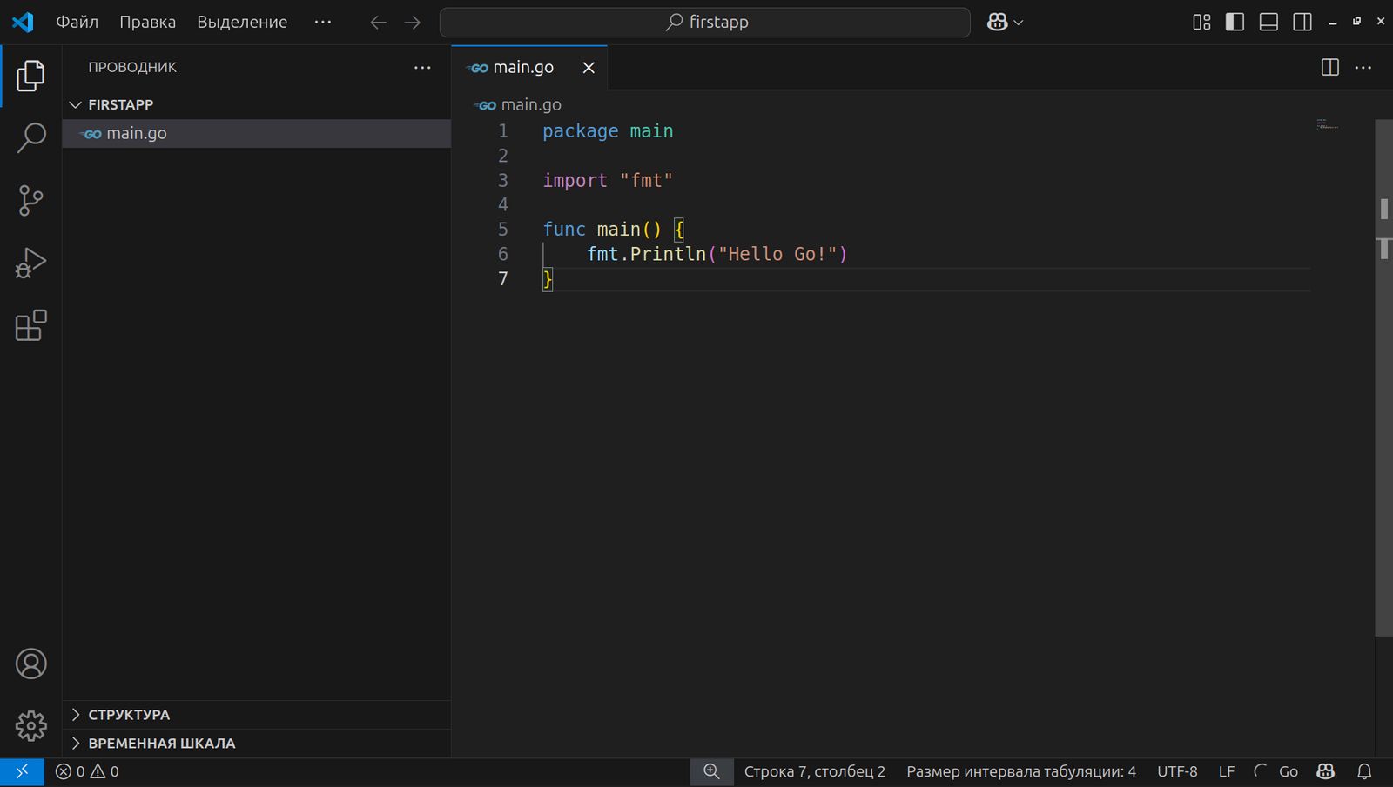Toggle the bottom panel visibility
1393x787 pixels.
click(1269, 23)
